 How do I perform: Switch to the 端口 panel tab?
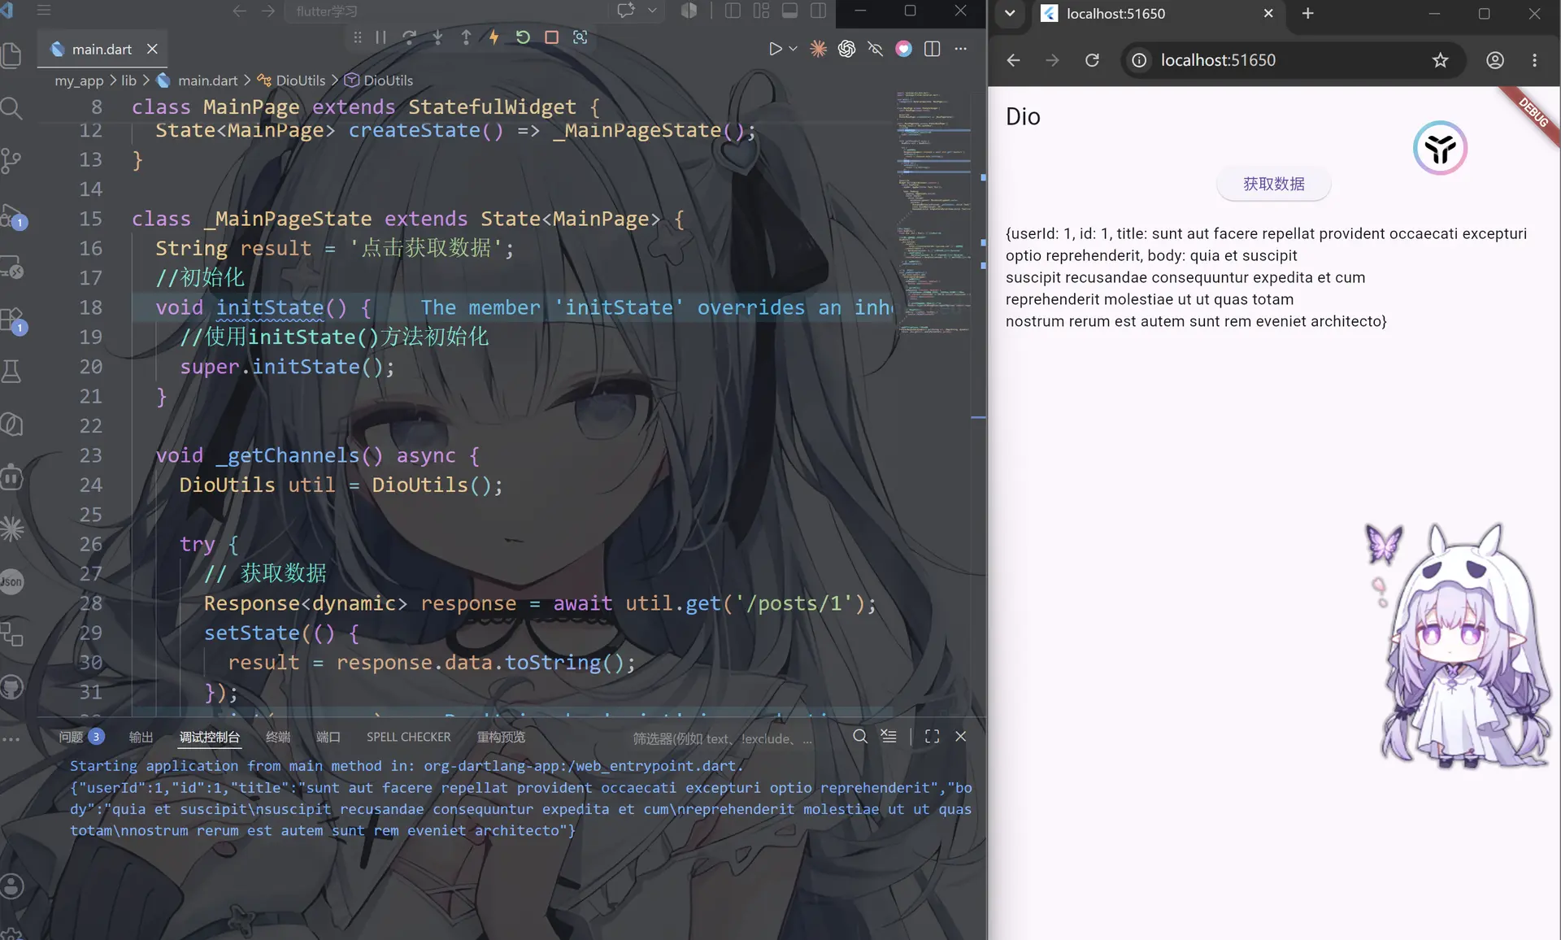click(x=328, y=737)
